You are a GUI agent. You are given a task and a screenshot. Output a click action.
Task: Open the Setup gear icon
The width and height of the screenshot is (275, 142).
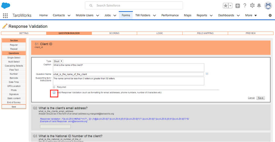[252, 6]
